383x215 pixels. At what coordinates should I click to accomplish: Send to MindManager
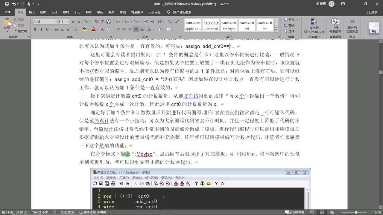pyautogui.click(x=314, y=26)
